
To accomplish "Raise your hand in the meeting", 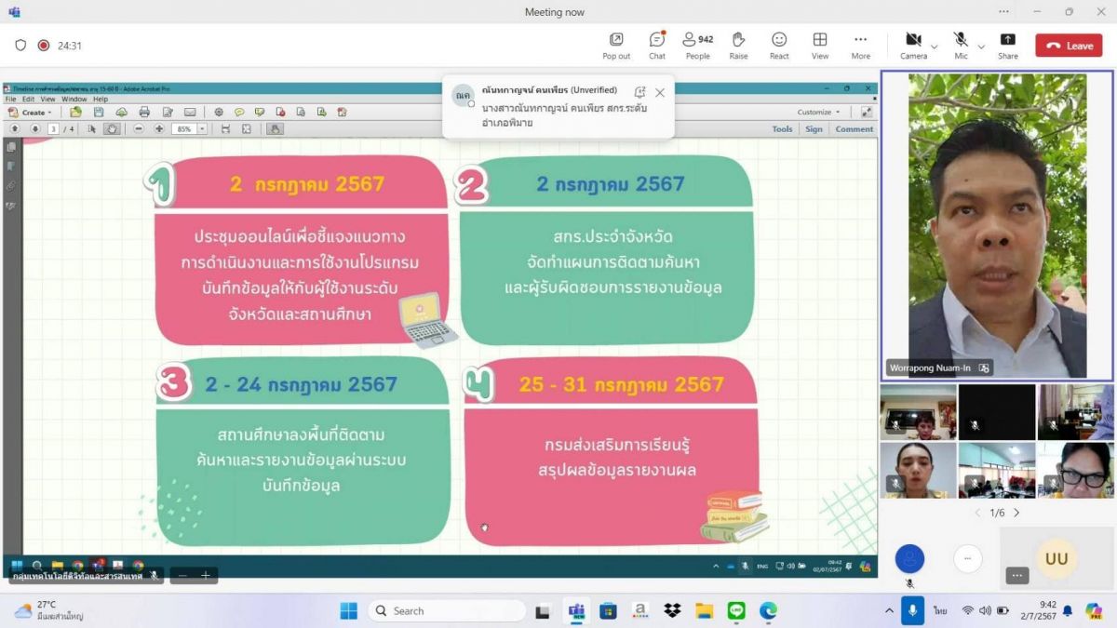I will 738,45.
